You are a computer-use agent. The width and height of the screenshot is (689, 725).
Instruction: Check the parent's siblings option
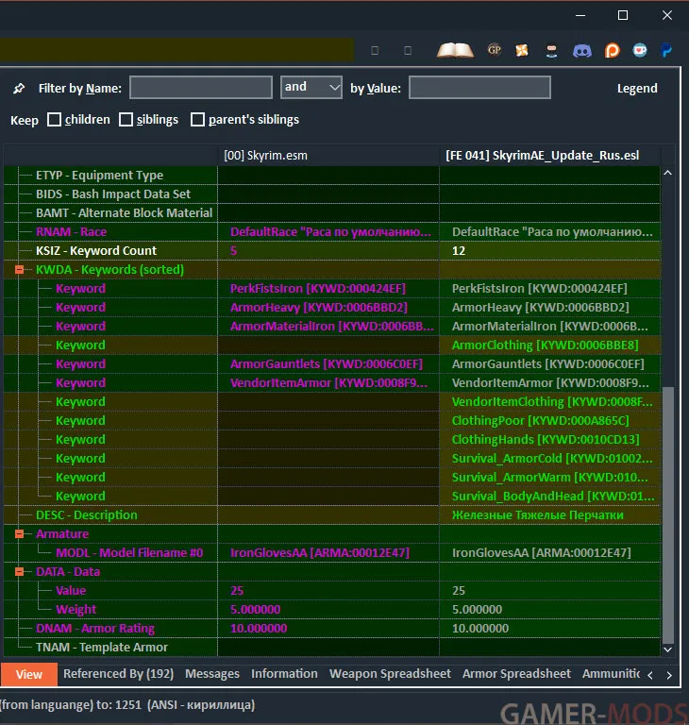point(197,120)
